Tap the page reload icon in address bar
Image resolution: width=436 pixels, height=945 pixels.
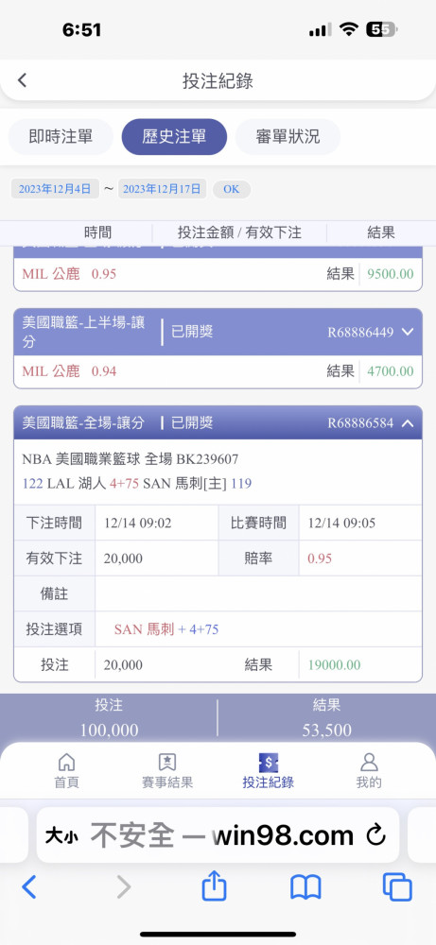tap(375, 835)
